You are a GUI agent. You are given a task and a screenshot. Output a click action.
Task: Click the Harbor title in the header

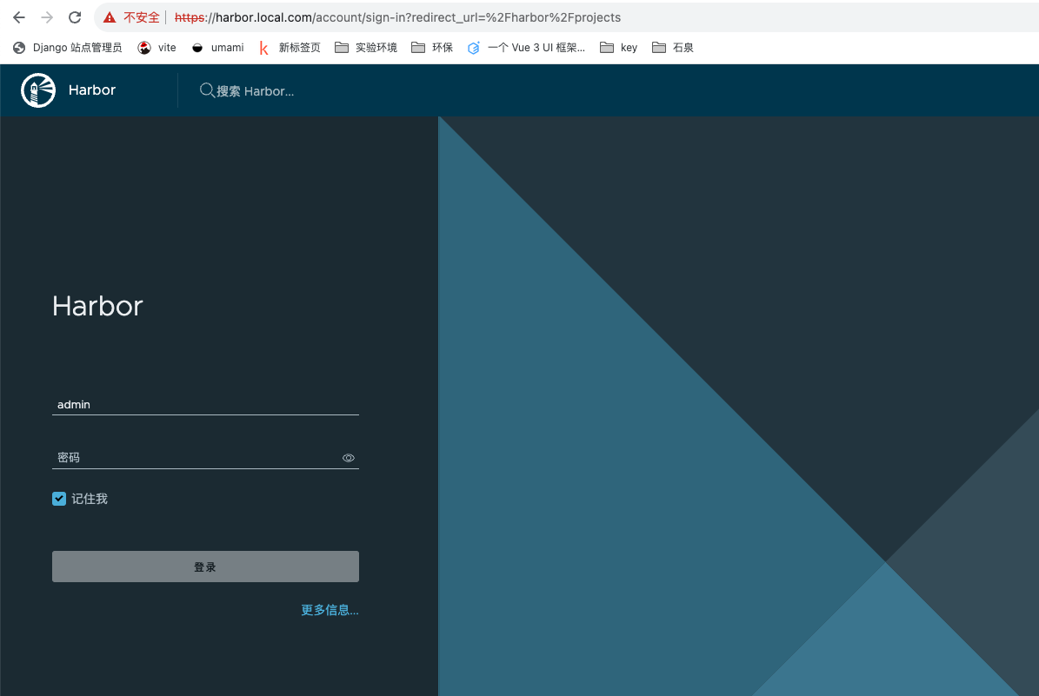click(x=92, y=90)
